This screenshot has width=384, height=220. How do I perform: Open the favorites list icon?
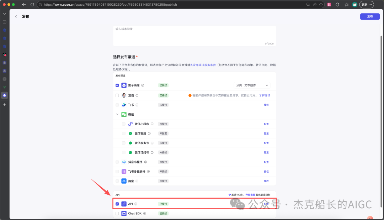346,4
